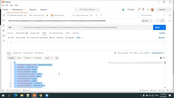
Task: Open the APIs sidebar icon
Action: pos(4,20)
